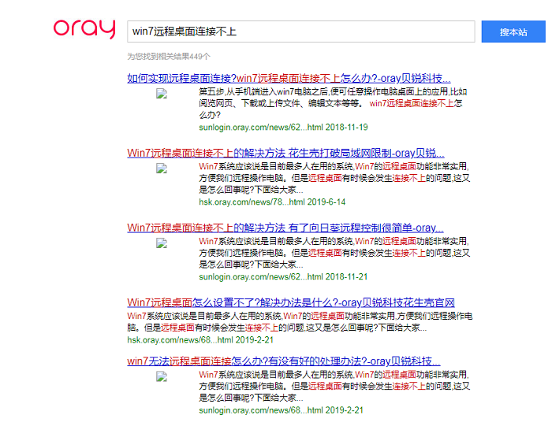The width and height of the screenshot is (552, 426).
Task: Click the Oray logo
Action: pyautogui.click(x=84, y=29)
